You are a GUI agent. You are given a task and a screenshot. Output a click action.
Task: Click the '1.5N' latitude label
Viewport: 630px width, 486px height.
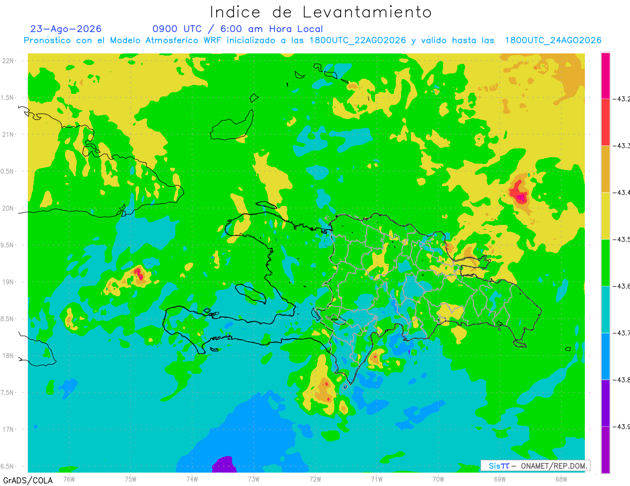(8, 98)
